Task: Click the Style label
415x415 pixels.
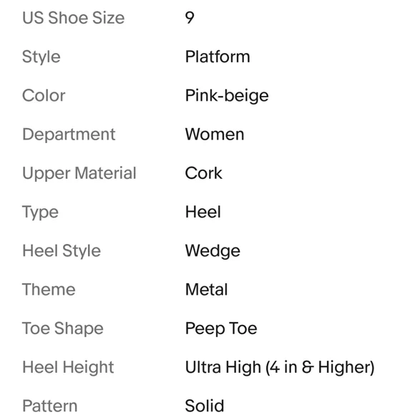Action: point(41,57)
